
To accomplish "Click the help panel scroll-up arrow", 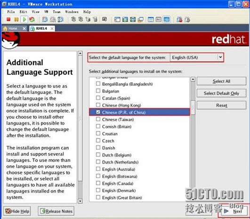I will 80,53.
